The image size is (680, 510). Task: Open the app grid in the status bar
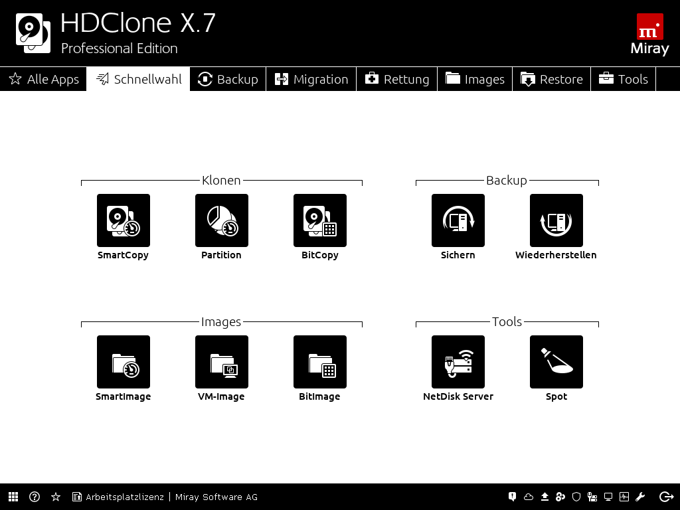click(x=13, y=497)
